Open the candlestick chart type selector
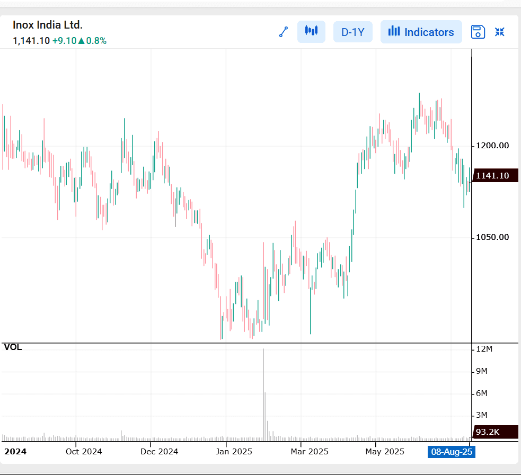This screenshot has height=475, width=521. click(x=311, y=32)
